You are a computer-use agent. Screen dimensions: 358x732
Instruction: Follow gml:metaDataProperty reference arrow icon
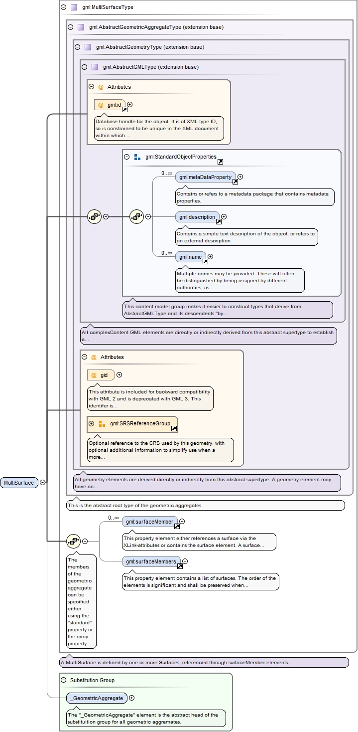click(x=236, y=182)
